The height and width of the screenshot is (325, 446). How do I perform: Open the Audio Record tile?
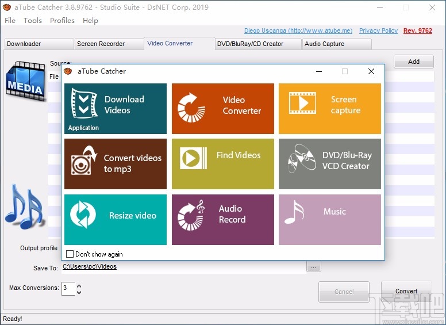(223, 219)
